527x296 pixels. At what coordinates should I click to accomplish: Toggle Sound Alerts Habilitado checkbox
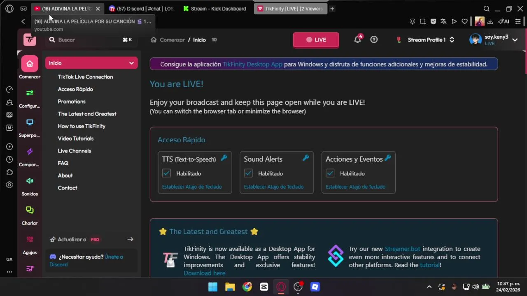pos(248,173)
